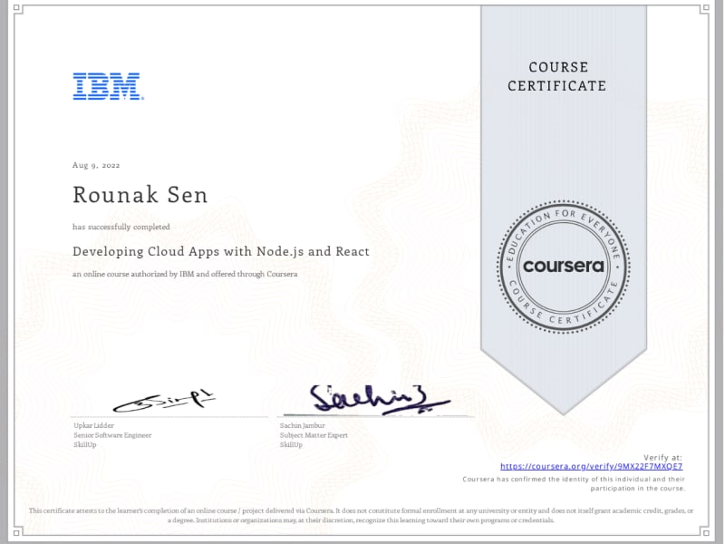This screenshot has width=725, height=544.
Task: Click the name "Sachin Jambur"
Action: click(x=303, y=425)
